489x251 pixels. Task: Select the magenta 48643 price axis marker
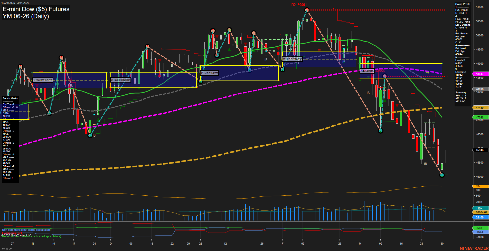click(x=479, y=74)
